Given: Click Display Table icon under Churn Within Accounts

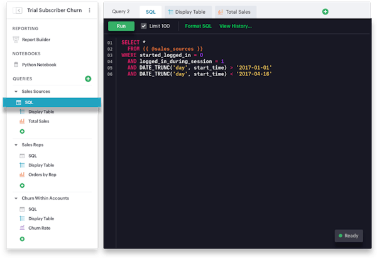Looking at the screenshot, I should (22, 218).
